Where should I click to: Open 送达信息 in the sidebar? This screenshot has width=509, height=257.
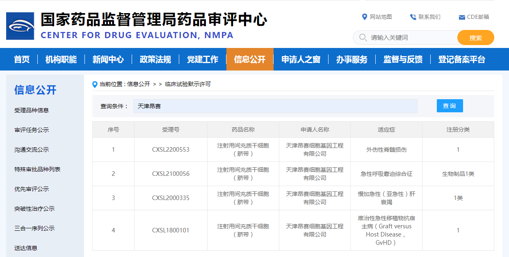pos(26,248)
